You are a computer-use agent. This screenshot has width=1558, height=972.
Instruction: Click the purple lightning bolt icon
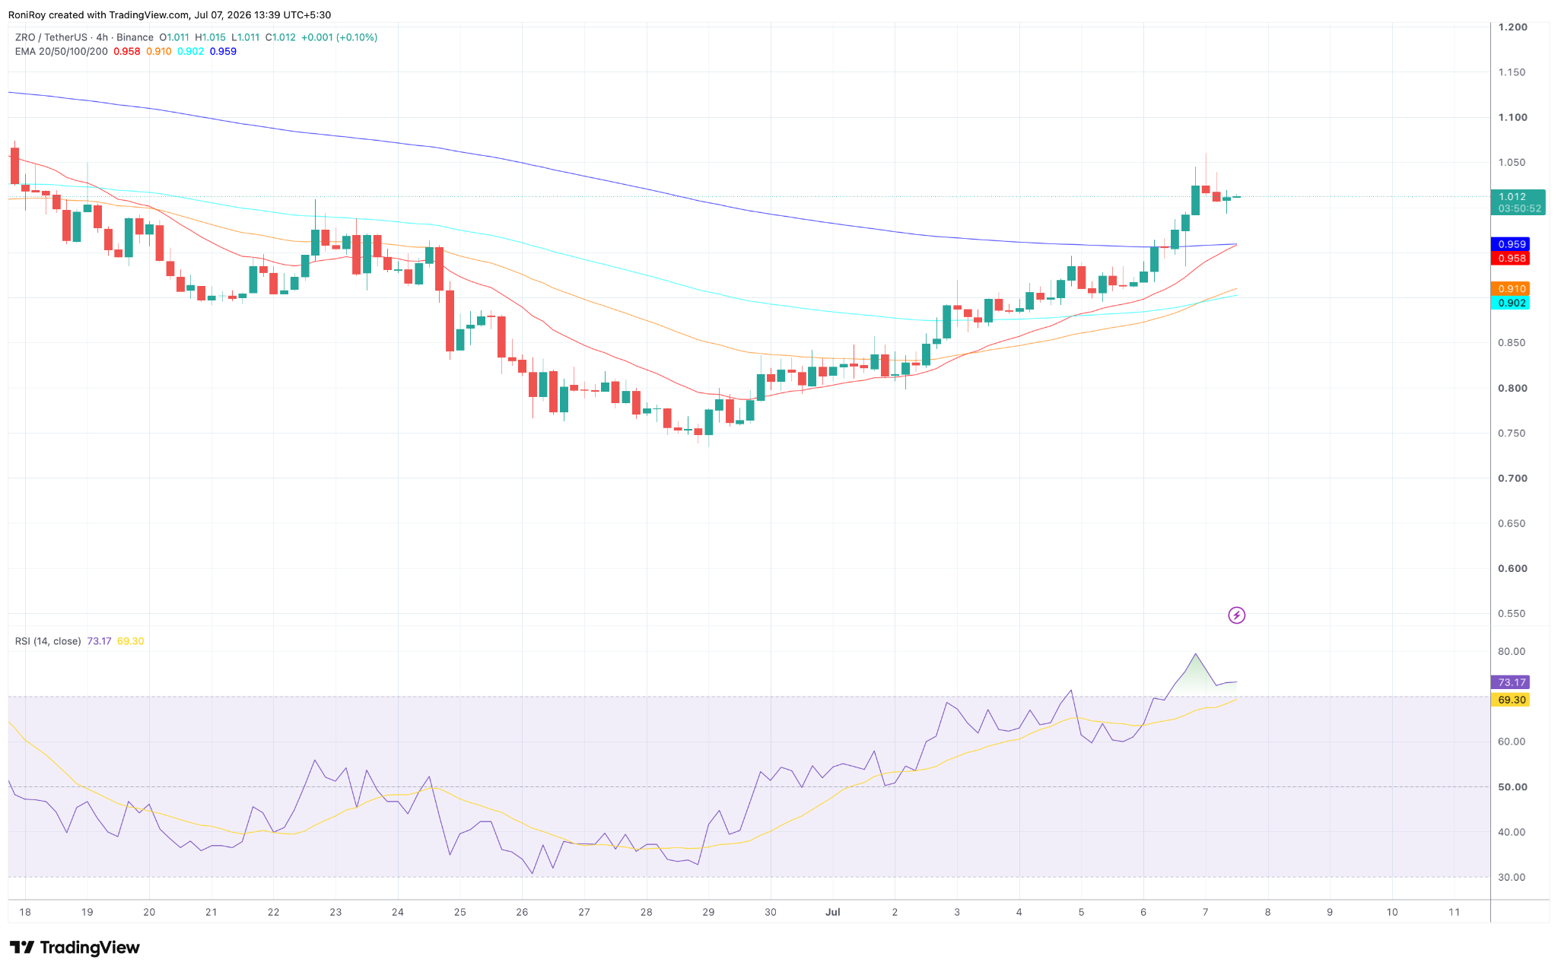1237,615
